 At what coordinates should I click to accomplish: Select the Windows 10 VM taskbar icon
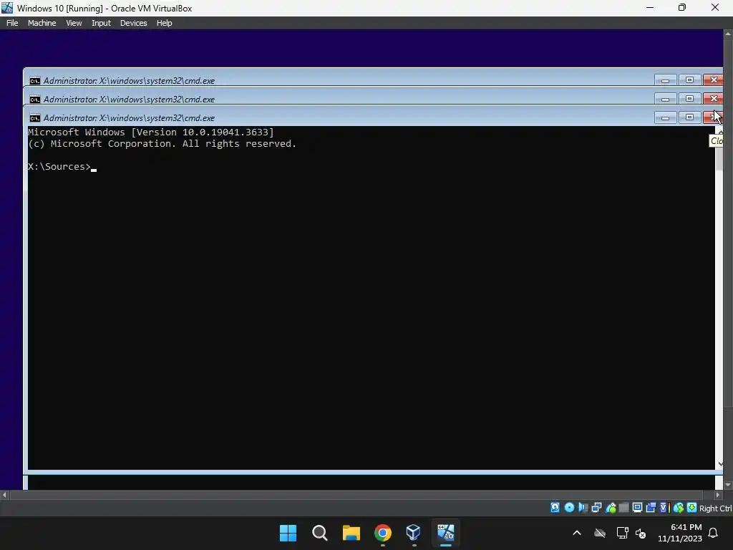coord(445,533)
